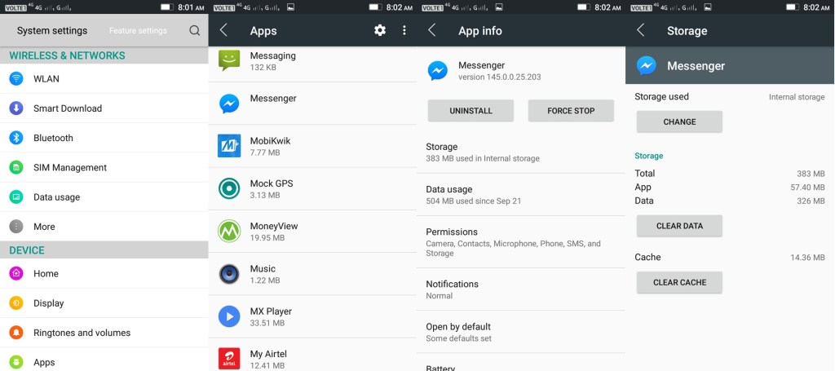Tap the Data usage teal icon
Image resolution: width=835 pixels, height=371 pixels.
coord(16,197)
